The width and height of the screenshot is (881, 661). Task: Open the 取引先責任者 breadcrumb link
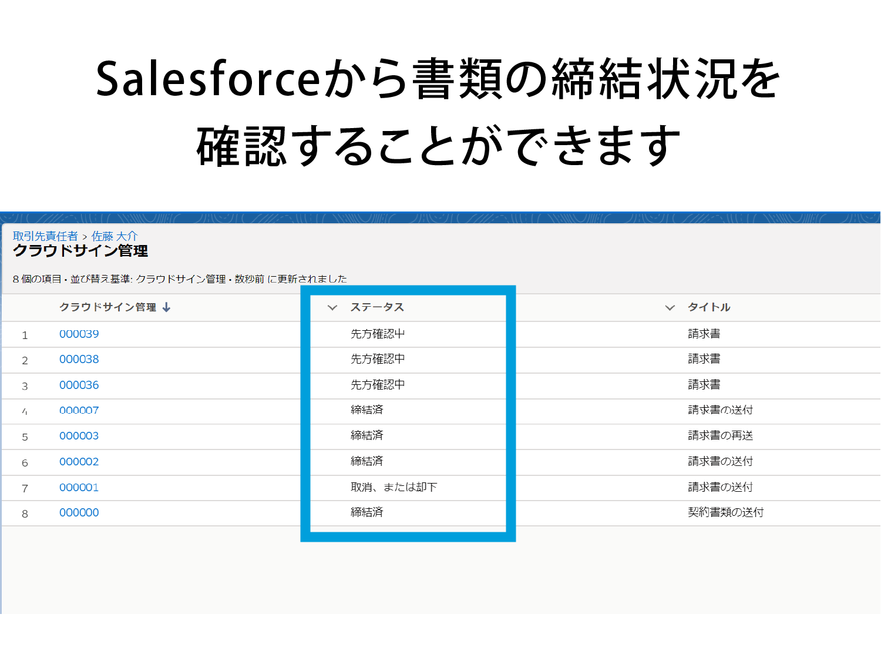pyautogui.click(x=45, y=236)
